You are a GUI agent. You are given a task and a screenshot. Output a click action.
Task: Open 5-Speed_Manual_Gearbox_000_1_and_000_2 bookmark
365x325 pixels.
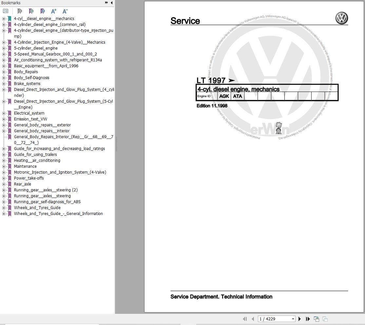tap(55, 54)
